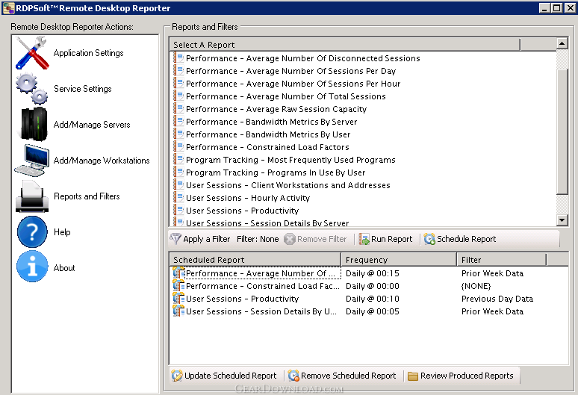Open Service Settings
This screenshot has width=578, height=395.
83,88
